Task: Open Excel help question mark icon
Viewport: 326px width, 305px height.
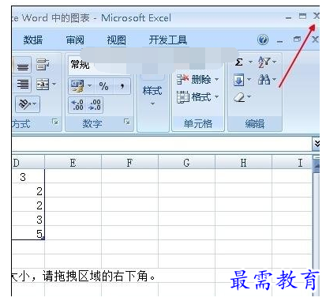Action: 263,40
